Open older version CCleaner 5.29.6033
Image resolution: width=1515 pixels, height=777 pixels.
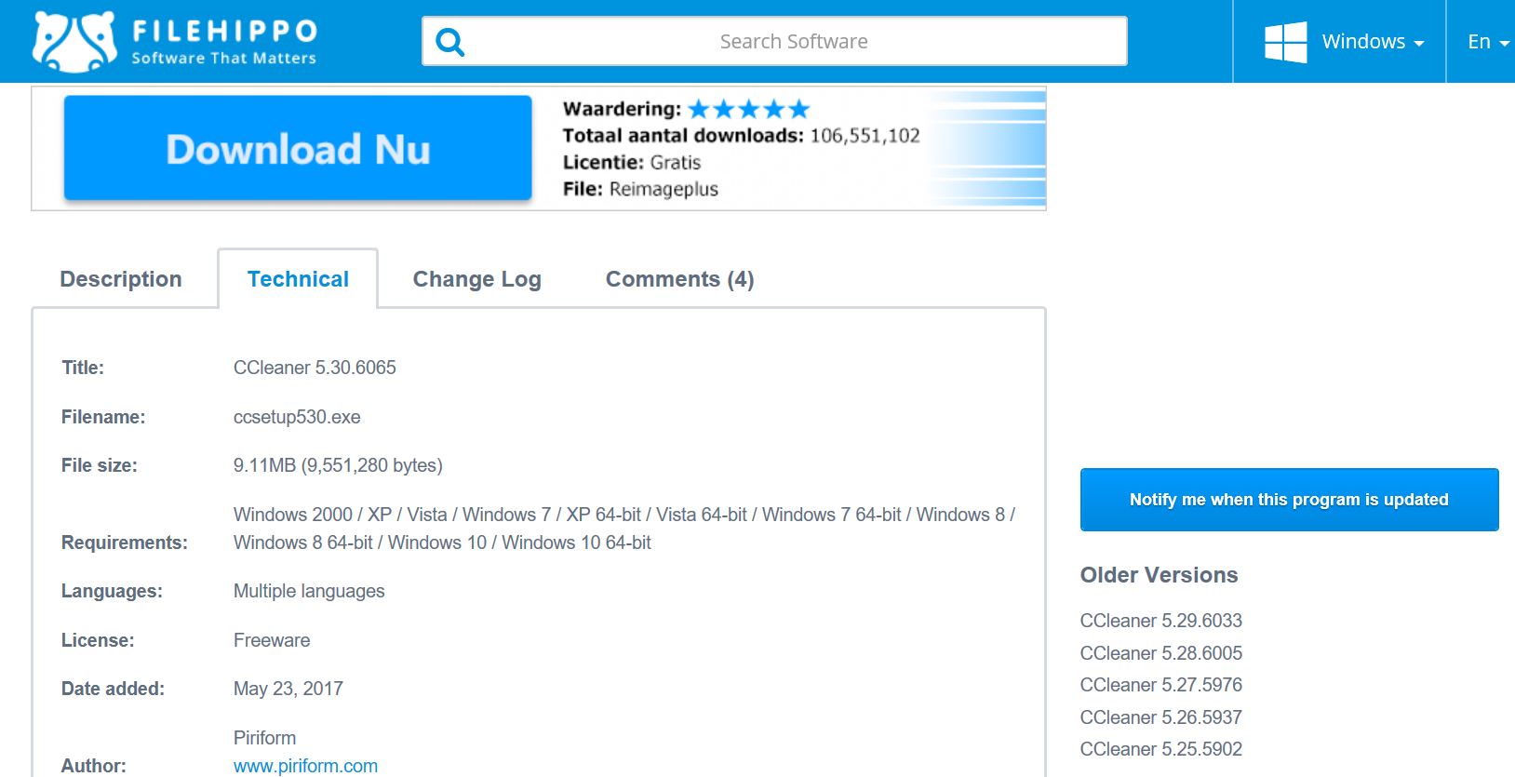[1160, 621]
